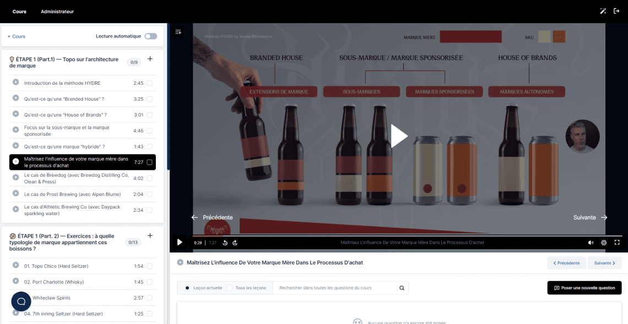Open Le cas d'Athletic Brewing Co lesson
Viewport: 628px width, 324px height.
click(72, 210)
